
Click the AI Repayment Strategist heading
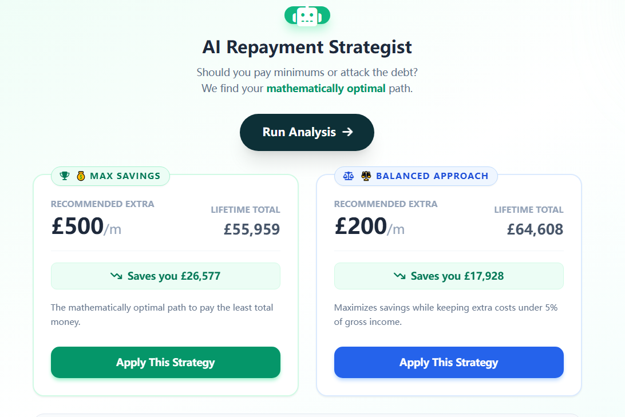click(307, 47)
